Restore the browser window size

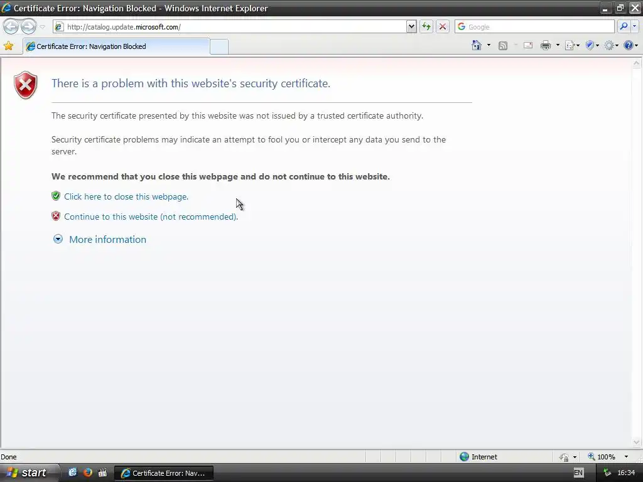coord(620,8)
